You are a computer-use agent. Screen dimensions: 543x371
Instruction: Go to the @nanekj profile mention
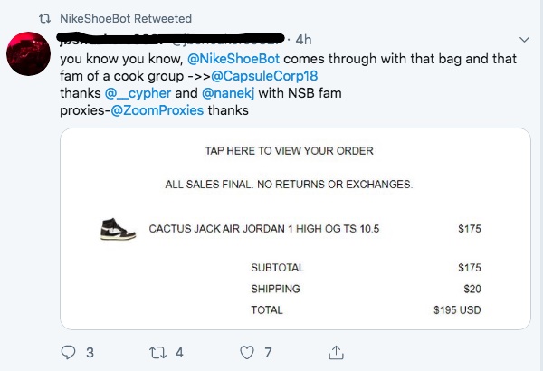pos(224,93)
